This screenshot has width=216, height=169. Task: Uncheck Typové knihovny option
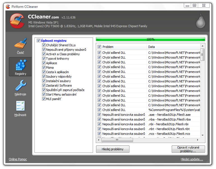(44, 59)
